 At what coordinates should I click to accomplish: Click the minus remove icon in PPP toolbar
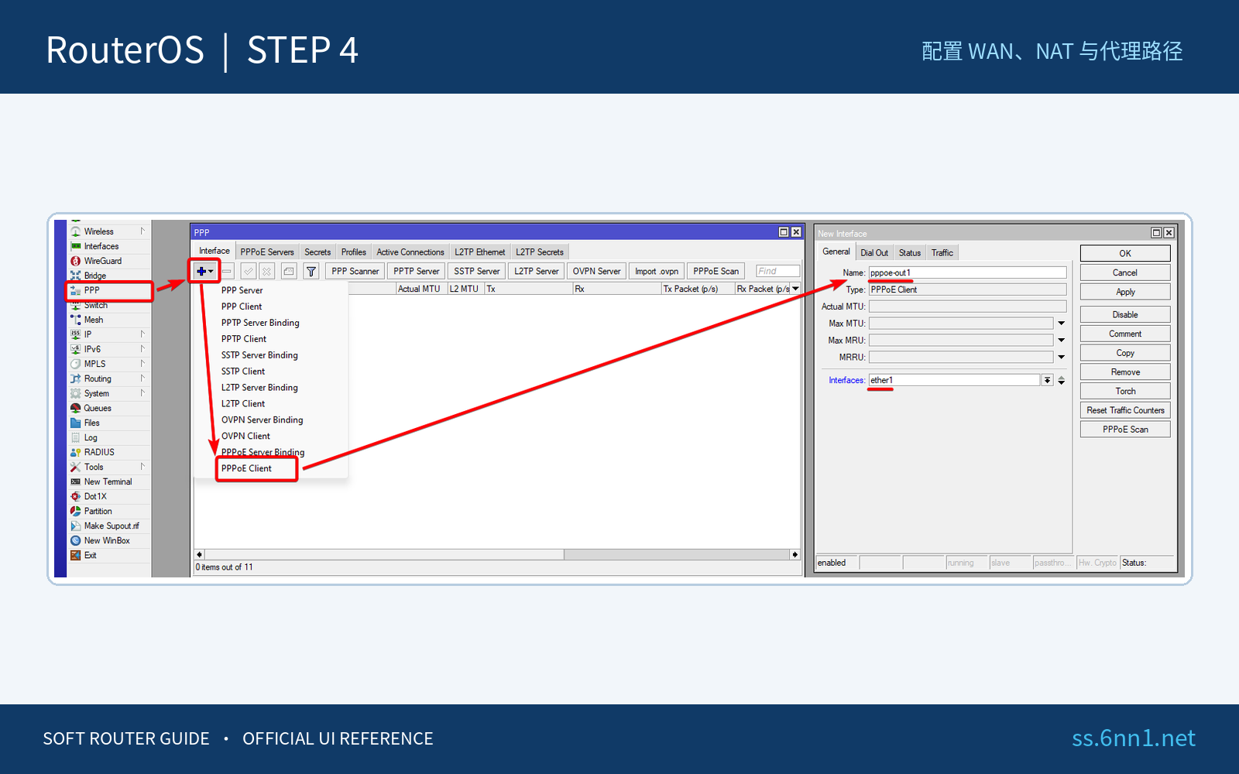[x=227, y=271]
